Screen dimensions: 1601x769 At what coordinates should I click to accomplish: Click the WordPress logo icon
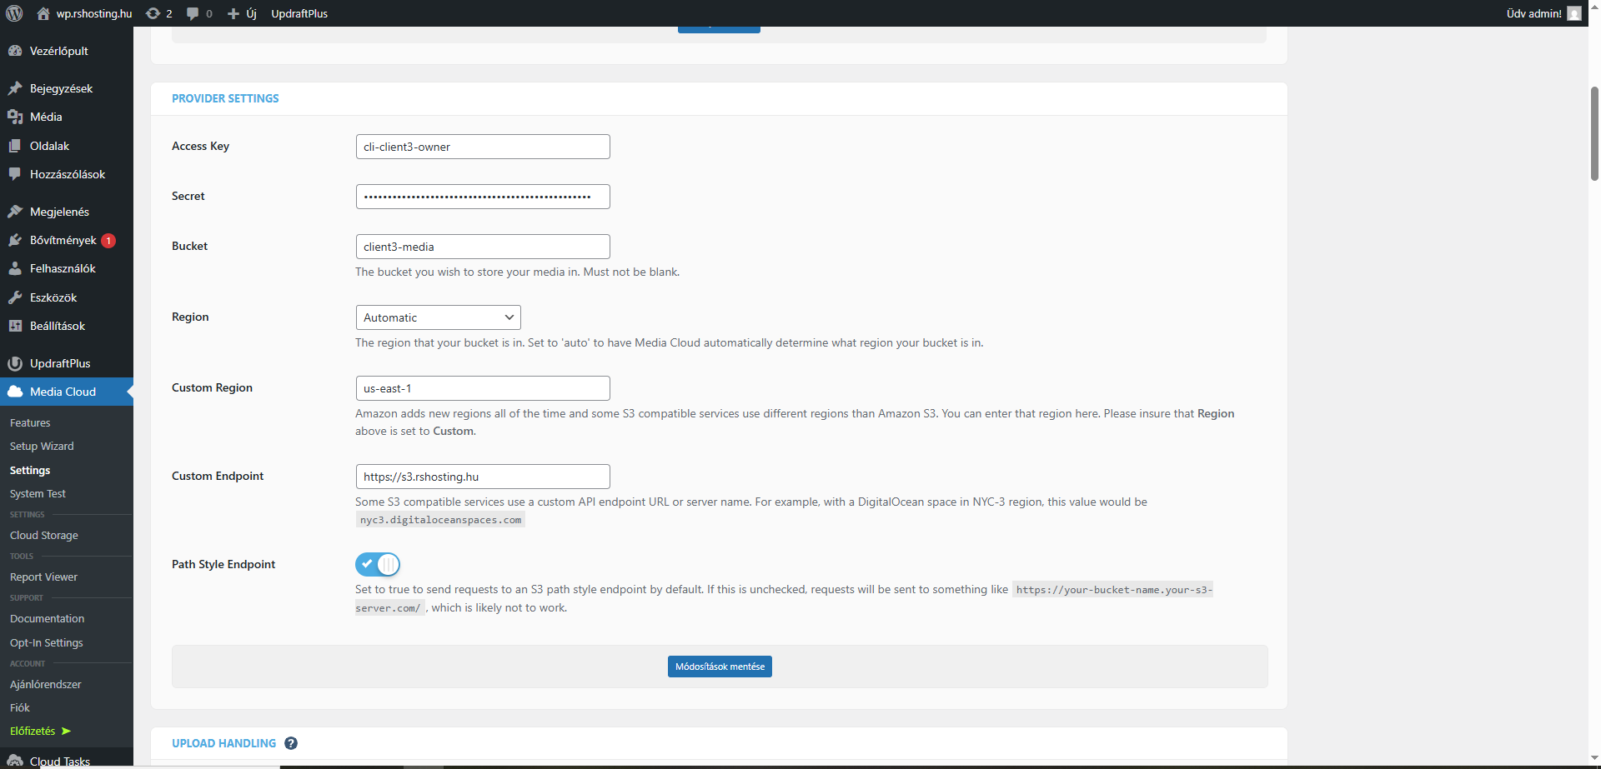pos(14,13)
